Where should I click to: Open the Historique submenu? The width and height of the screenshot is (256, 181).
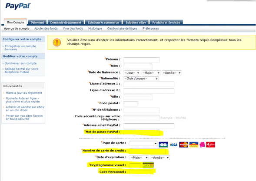95,28
